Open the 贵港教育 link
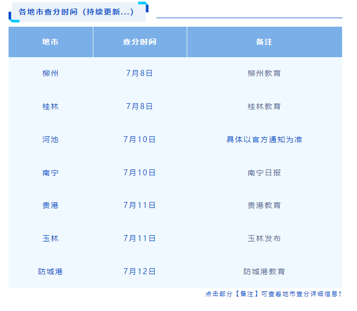This screenshot has height=311, width=357. pyautogui.click(x=264, y=205)
